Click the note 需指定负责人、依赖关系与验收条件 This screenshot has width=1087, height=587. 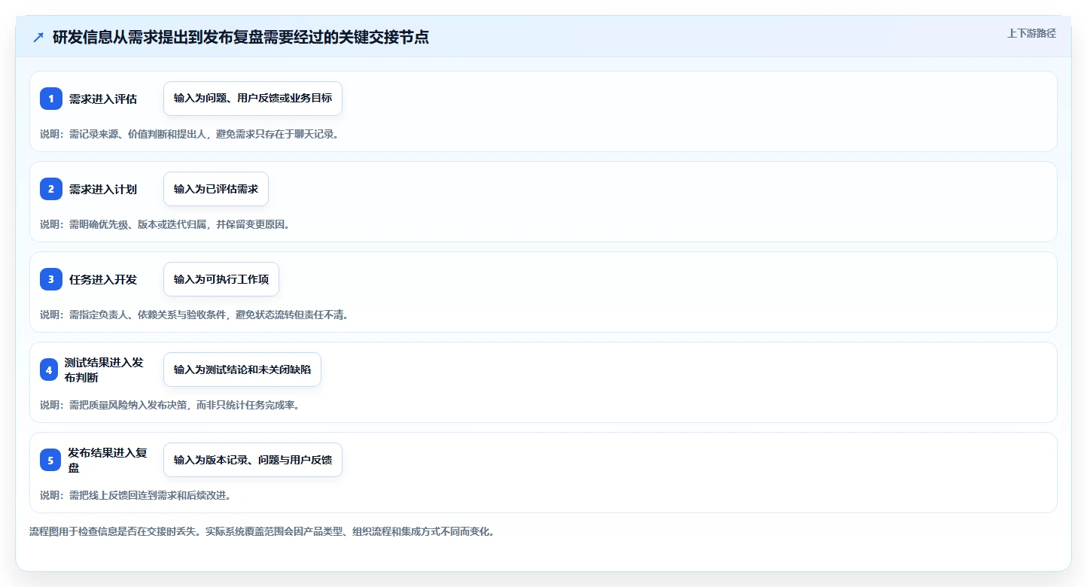coord(194,315)
